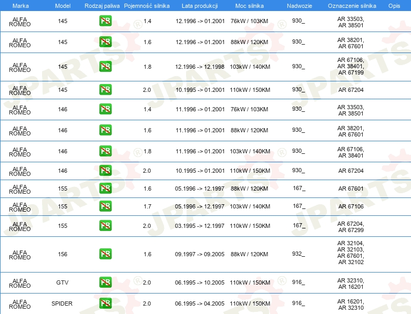This screenshot has width=411, height=314.
Task: Click fuel icon in 155 2.0 row
Action: click(x=105, y=225)
